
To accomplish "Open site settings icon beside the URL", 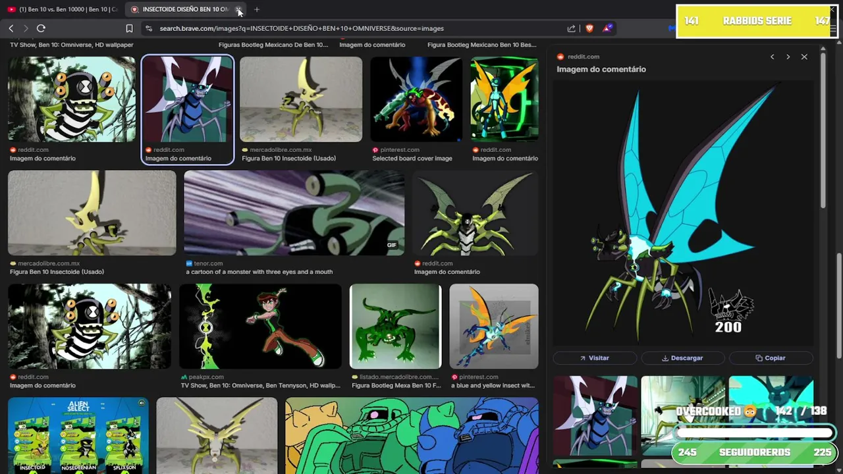I will tap(149, 28).
